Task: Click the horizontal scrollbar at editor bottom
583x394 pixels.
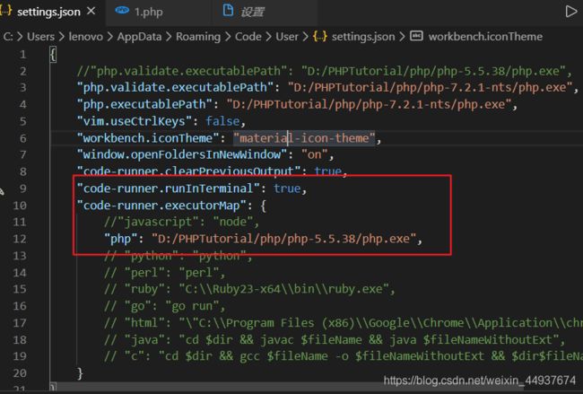Action: click(286, 387)
